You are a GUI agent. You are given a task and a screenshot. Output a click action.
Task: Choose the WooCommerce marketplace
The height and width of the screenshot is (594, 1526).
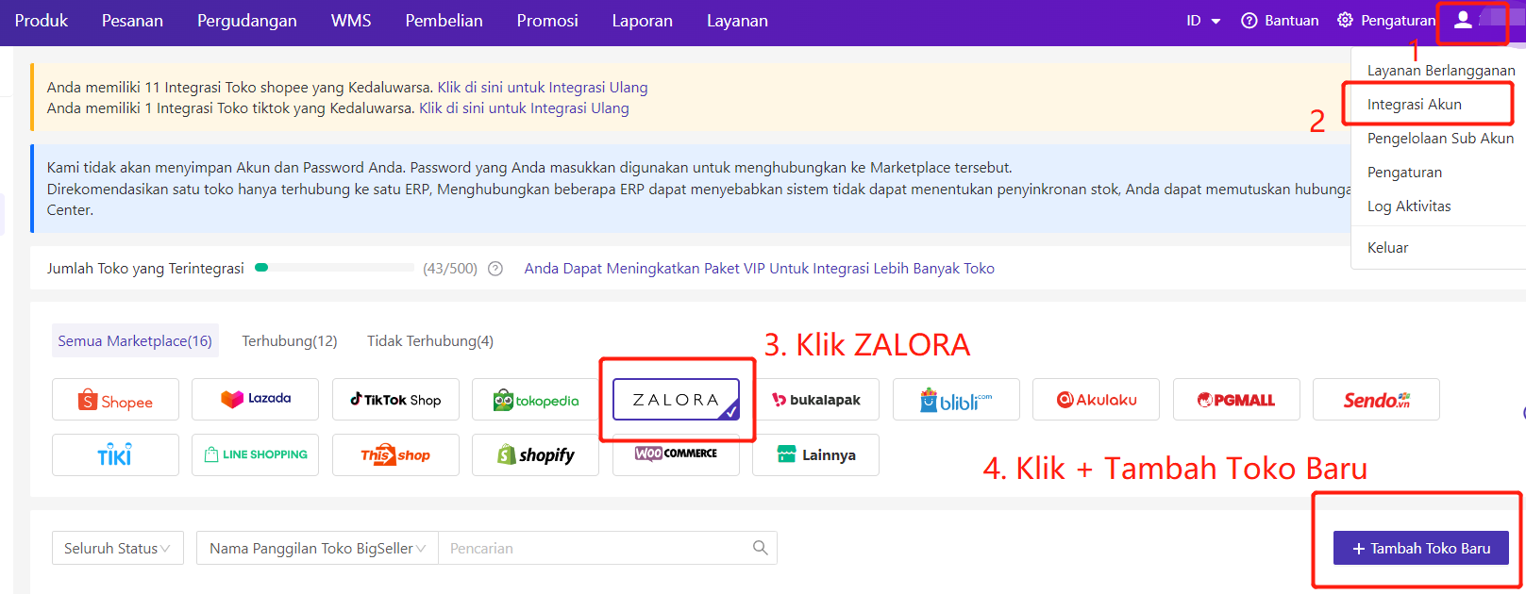click(x=676, y=454)
